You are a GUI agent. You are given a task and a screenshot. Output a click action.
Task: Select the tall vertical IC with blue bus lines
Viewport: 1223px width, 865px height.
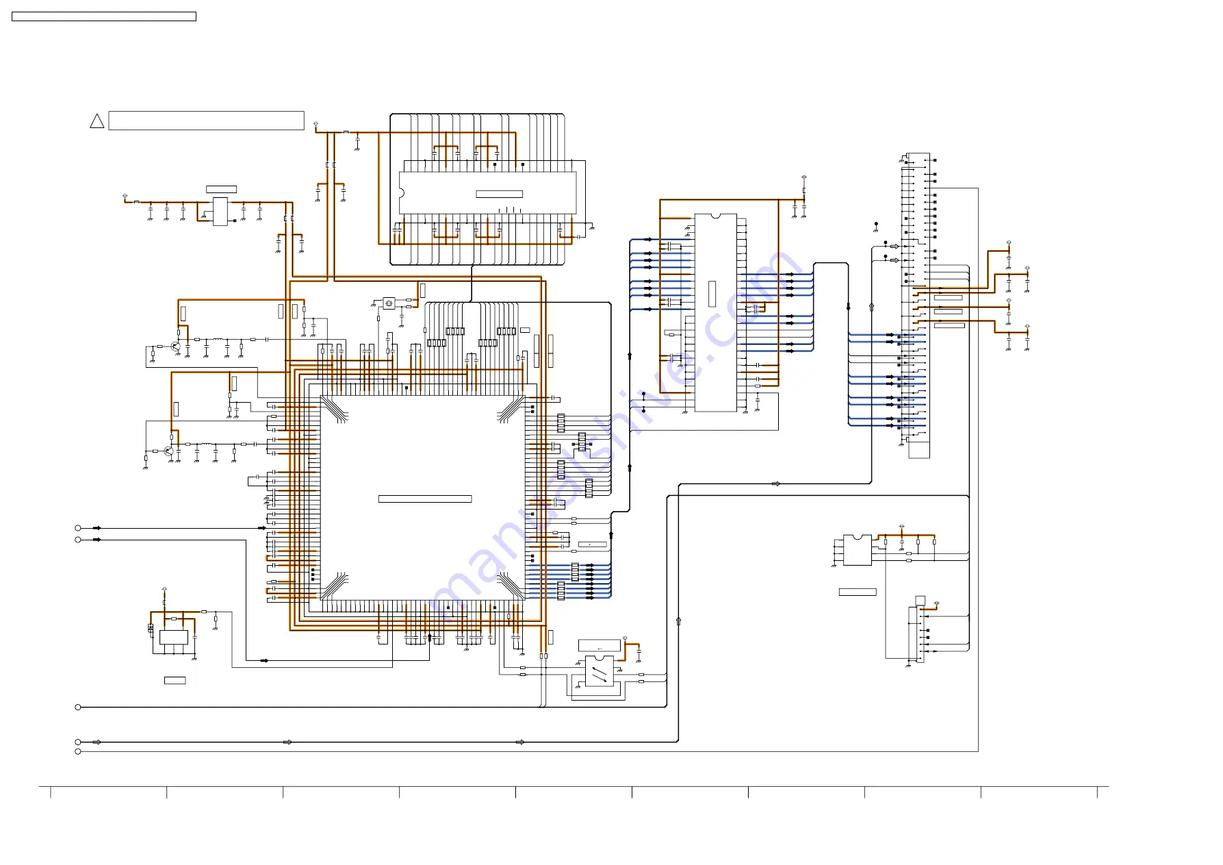click(x=716, y=313)
